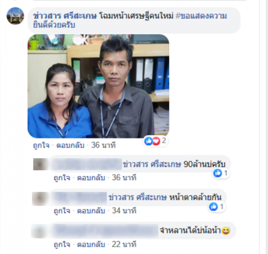Click the 22 นาที timestamp
The height and width of the screenshot is (254, 268).
coord(124,244)
